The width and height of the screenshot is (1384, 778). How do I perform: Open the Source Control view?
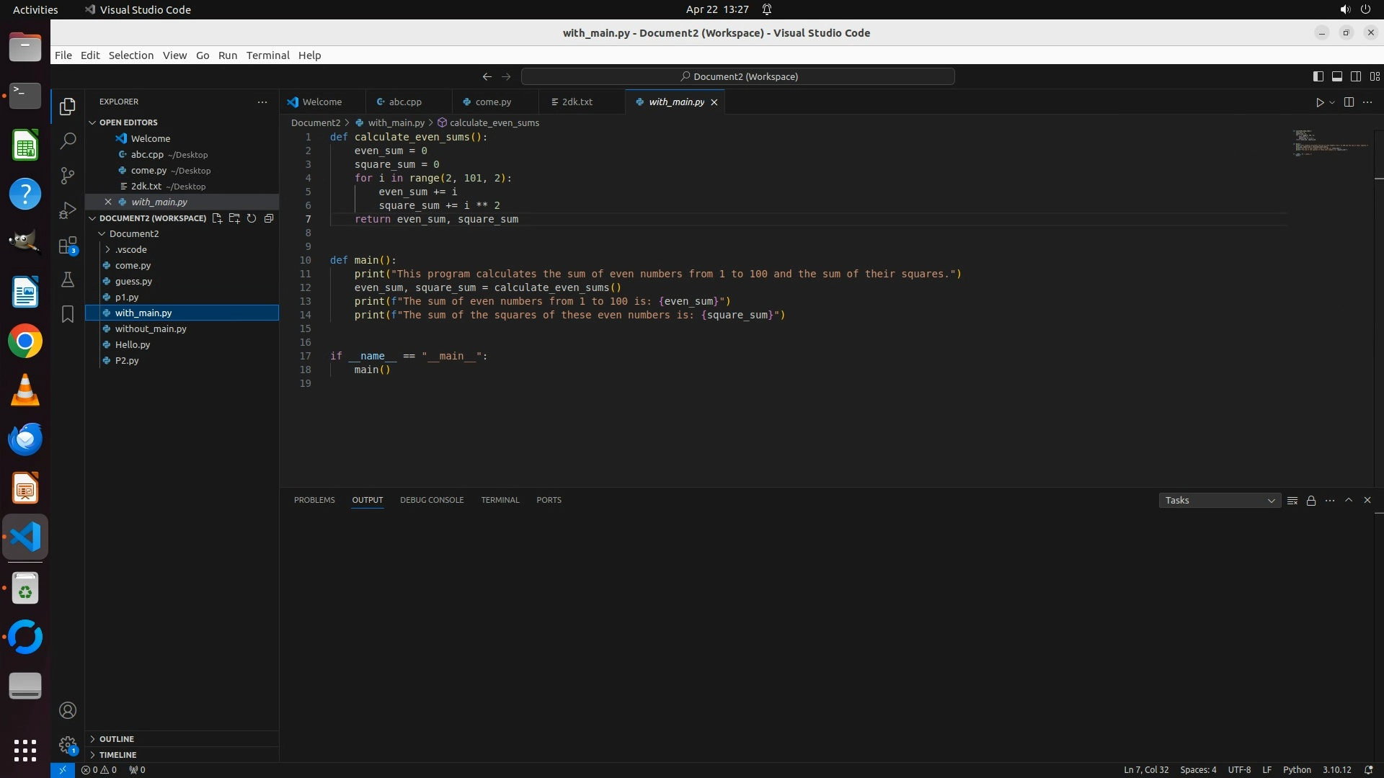[68, 176]
